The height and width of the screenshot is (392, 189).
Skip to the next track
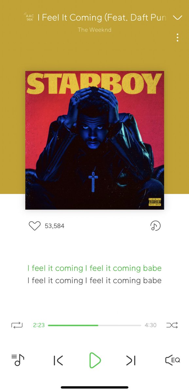[131, 360]
